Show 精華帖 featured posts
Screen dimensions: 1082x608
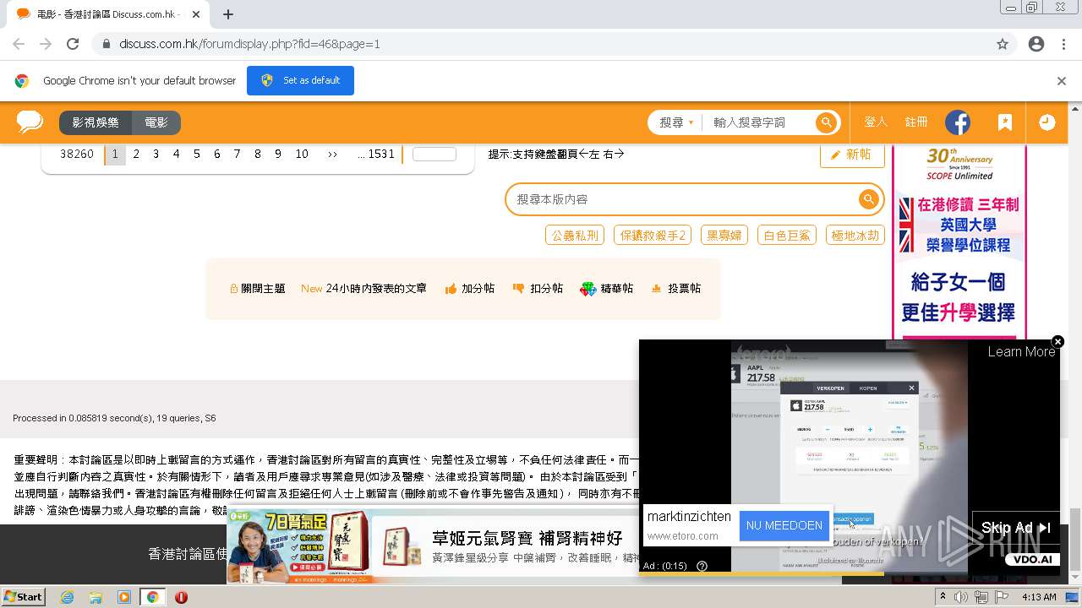pos(607,289)
